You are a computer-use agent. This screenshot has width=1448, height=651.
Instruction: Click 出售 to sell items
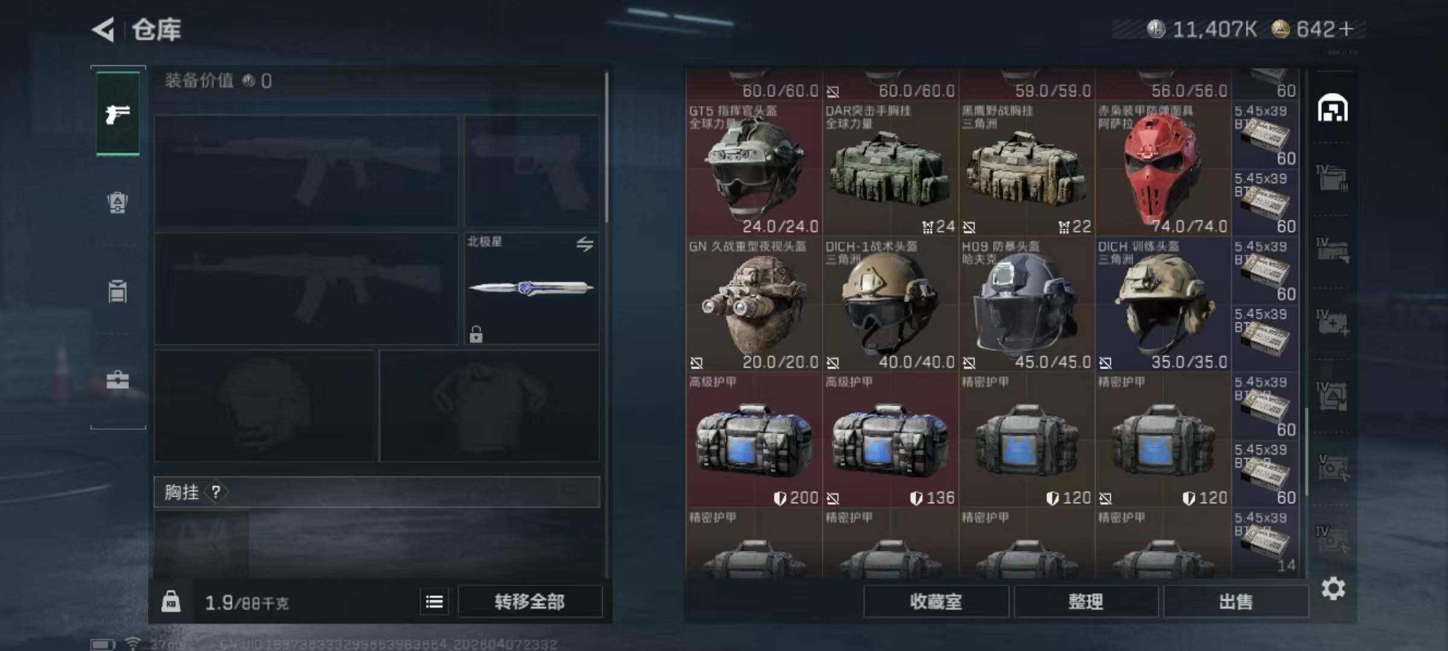[x=1236, y=602]
